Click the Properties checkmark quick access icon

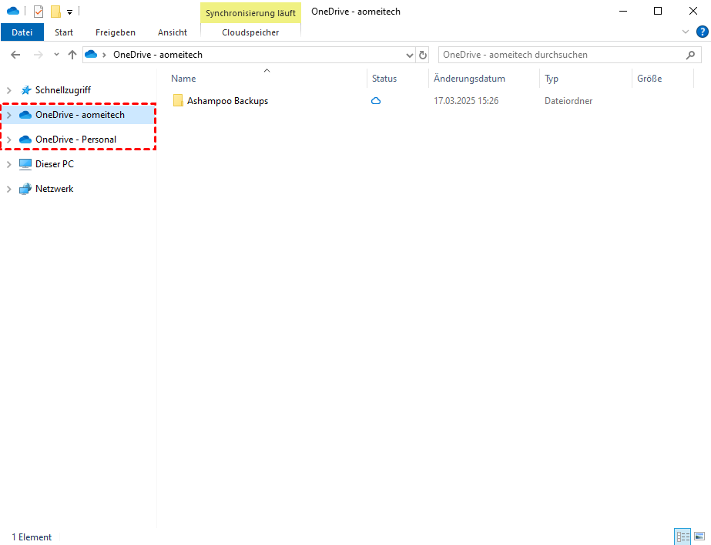39,12
